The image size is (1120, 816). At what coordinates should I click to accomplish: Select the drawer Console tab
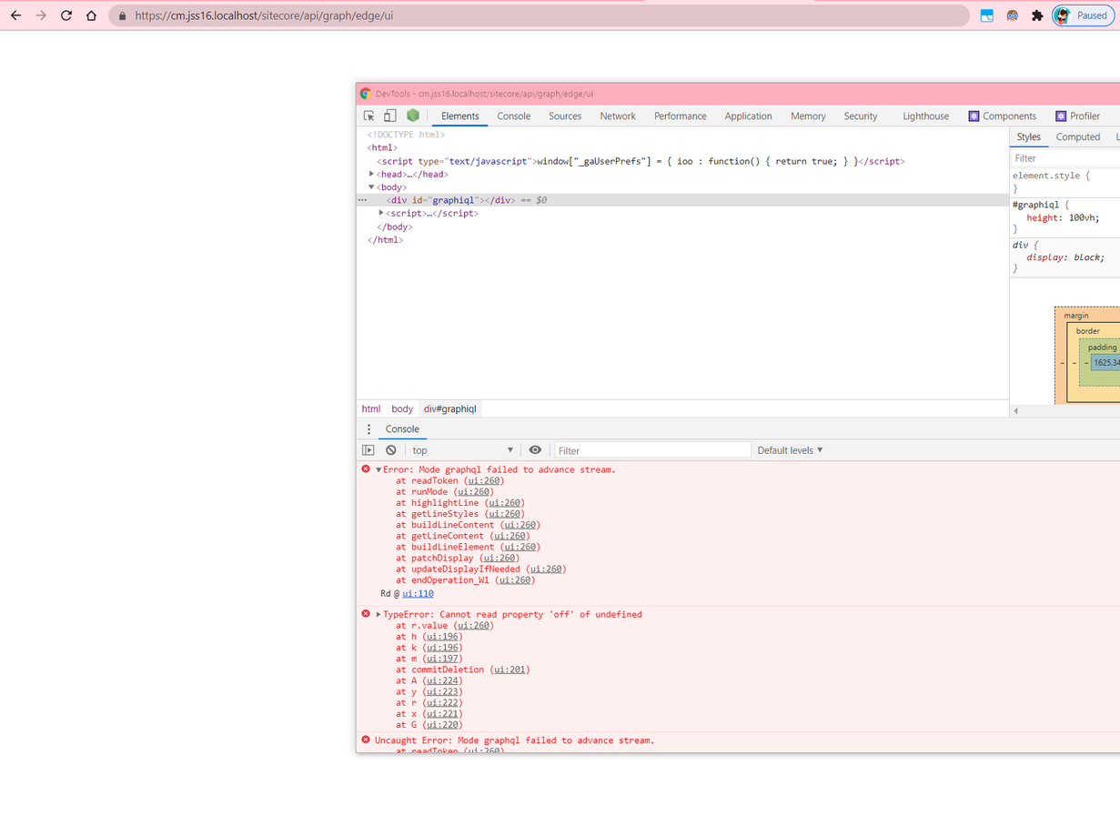(x=402, y=429)
